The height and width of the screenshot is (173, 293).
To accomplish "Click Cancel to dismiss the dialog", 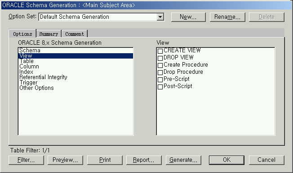I will (266, 160).
